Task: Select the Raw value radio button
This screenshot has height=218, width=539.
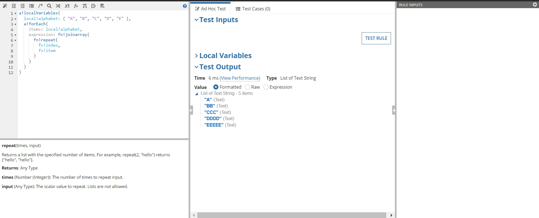Action: (247, 87)
